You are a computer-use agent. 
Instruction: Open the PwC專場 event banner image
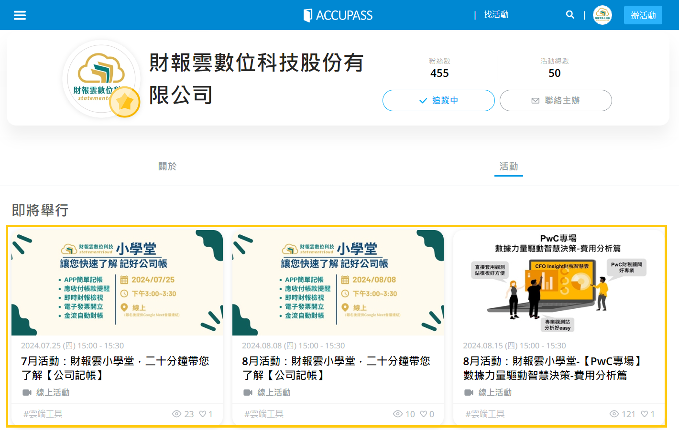point(559,283)
